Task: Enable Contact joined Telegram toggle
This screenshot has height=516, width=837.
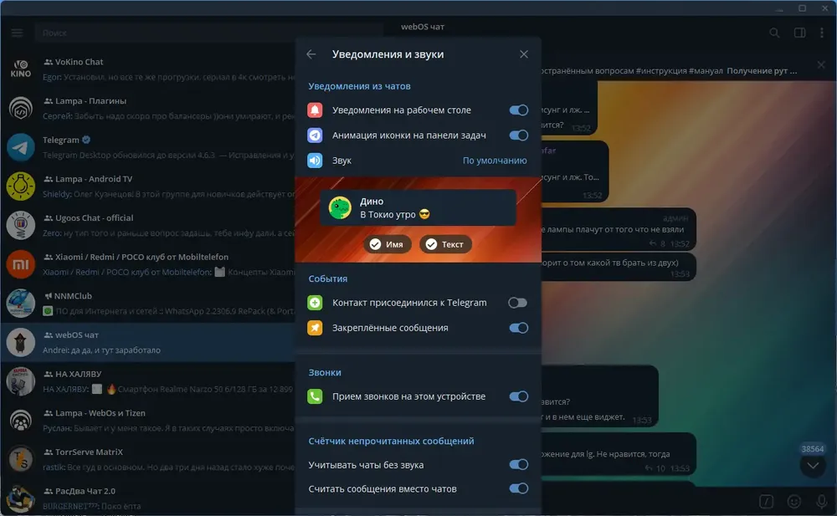Action: coord(518,303)
